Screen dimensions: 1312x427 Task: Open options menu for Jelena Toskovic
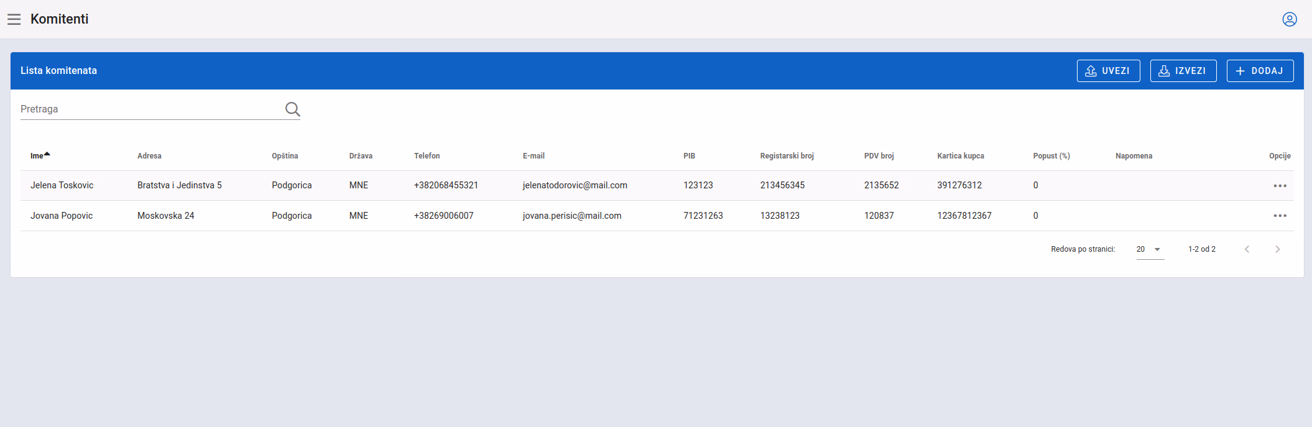pos(1280,186)
